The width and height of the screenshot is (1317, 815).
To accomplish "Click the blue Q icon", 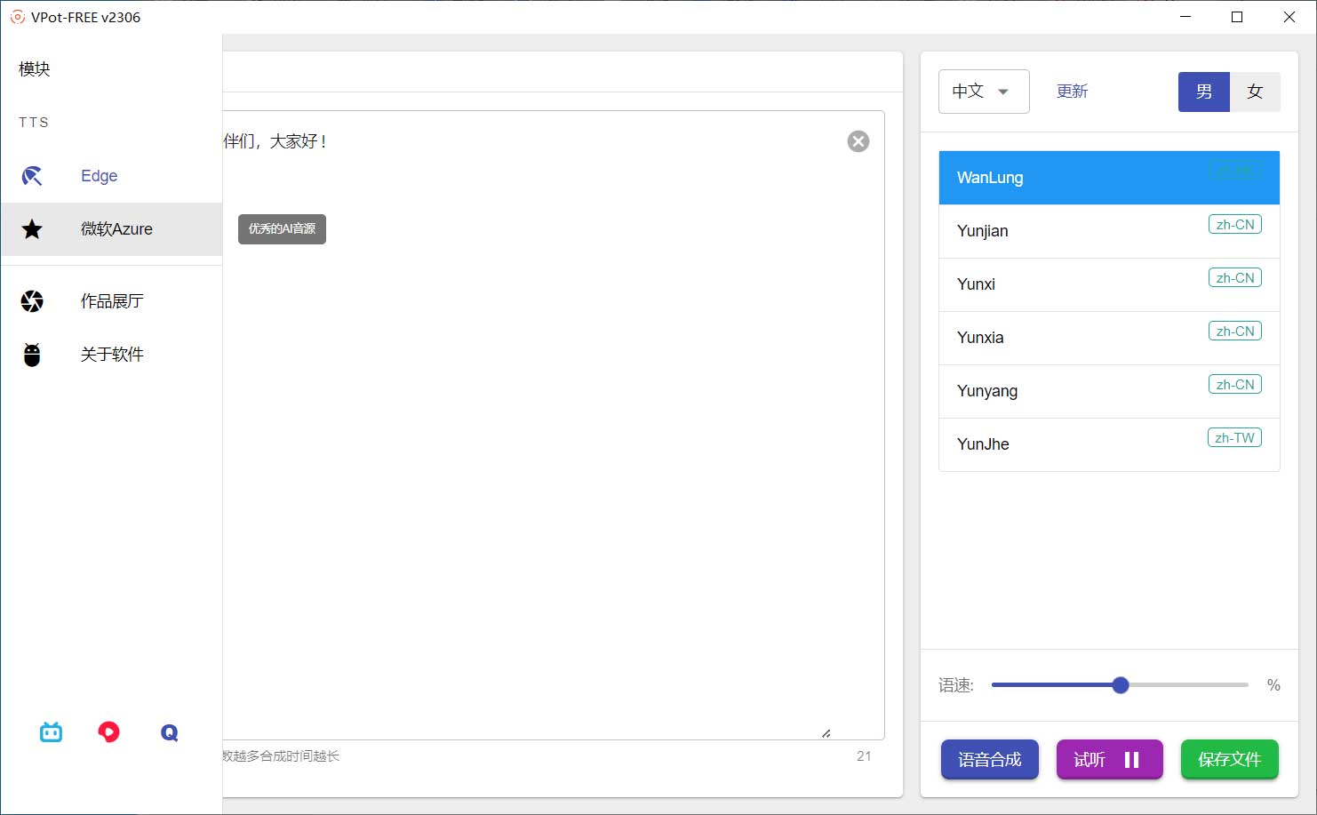I will pos(169,732).
